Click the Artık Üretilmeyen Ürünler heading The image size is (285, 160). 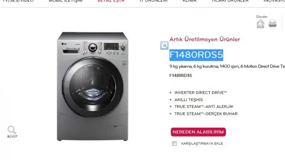(x=204, y=39)
